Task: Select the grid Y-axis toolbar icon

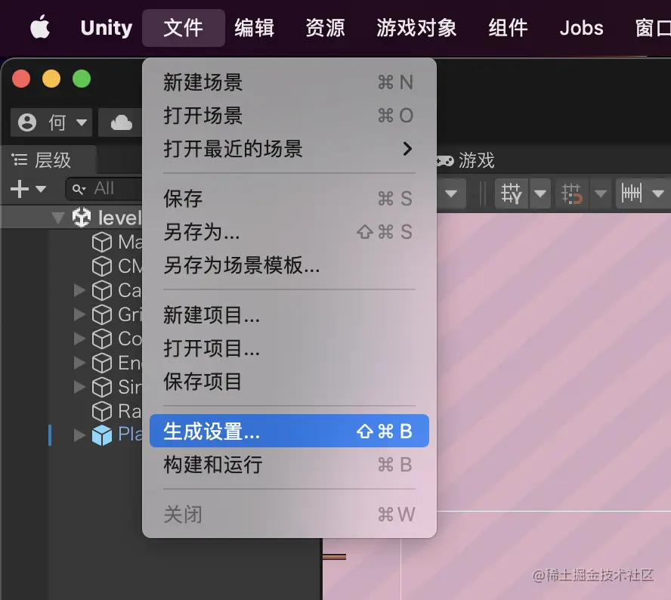Action: [x=511, y=193]
